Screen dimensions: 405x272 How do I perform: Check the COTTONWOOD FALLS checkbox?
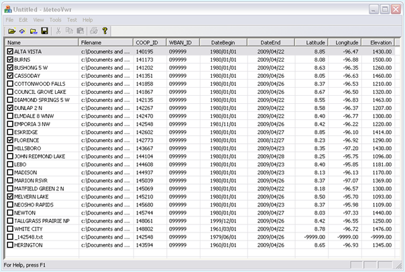point(10,84)
